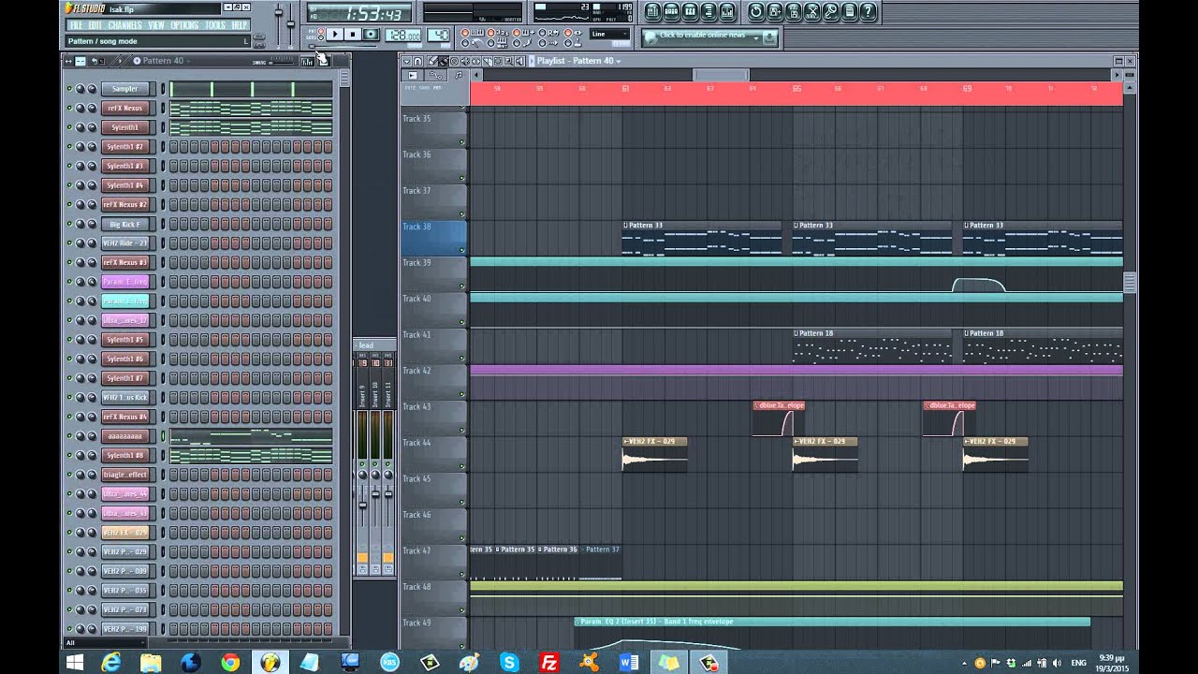The height and width of the screenshot is (674, 1198).
Task: Click the question mark help icon
Action: (x=868, y=12)
